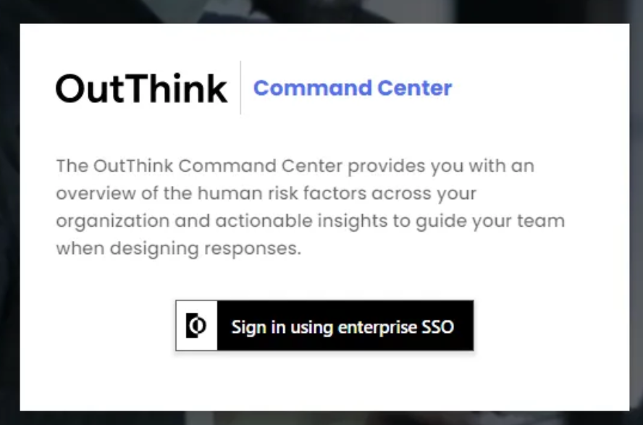Sign in using enterprise SSO button

point(324,325)
